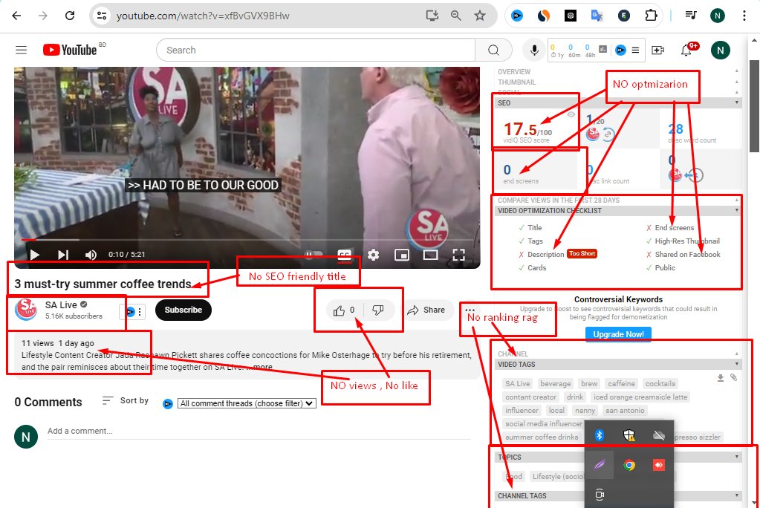Search with your voice microphone
This screenshot has height=508, width=760.
click(x=534, y=50)
